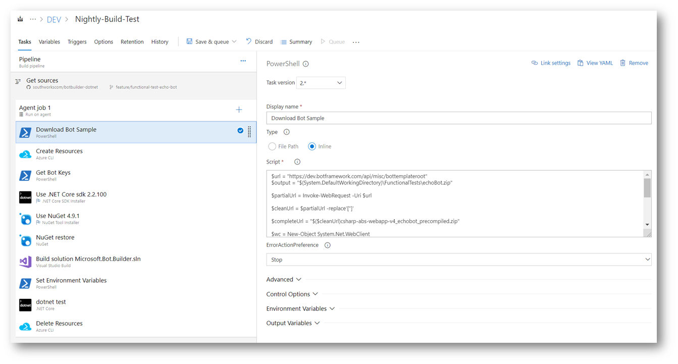This screenshot has height=364, width=678.
Task: Open the Triggers tab
Action: (77, 42)
